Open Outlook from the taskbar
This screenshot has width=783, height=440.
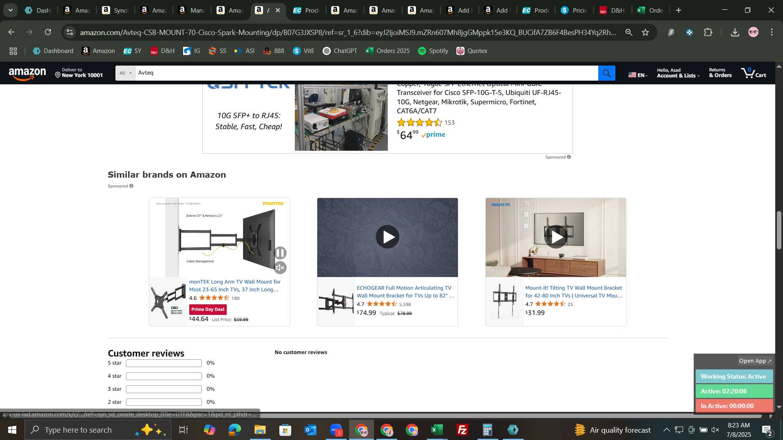(x=311, y=430)
